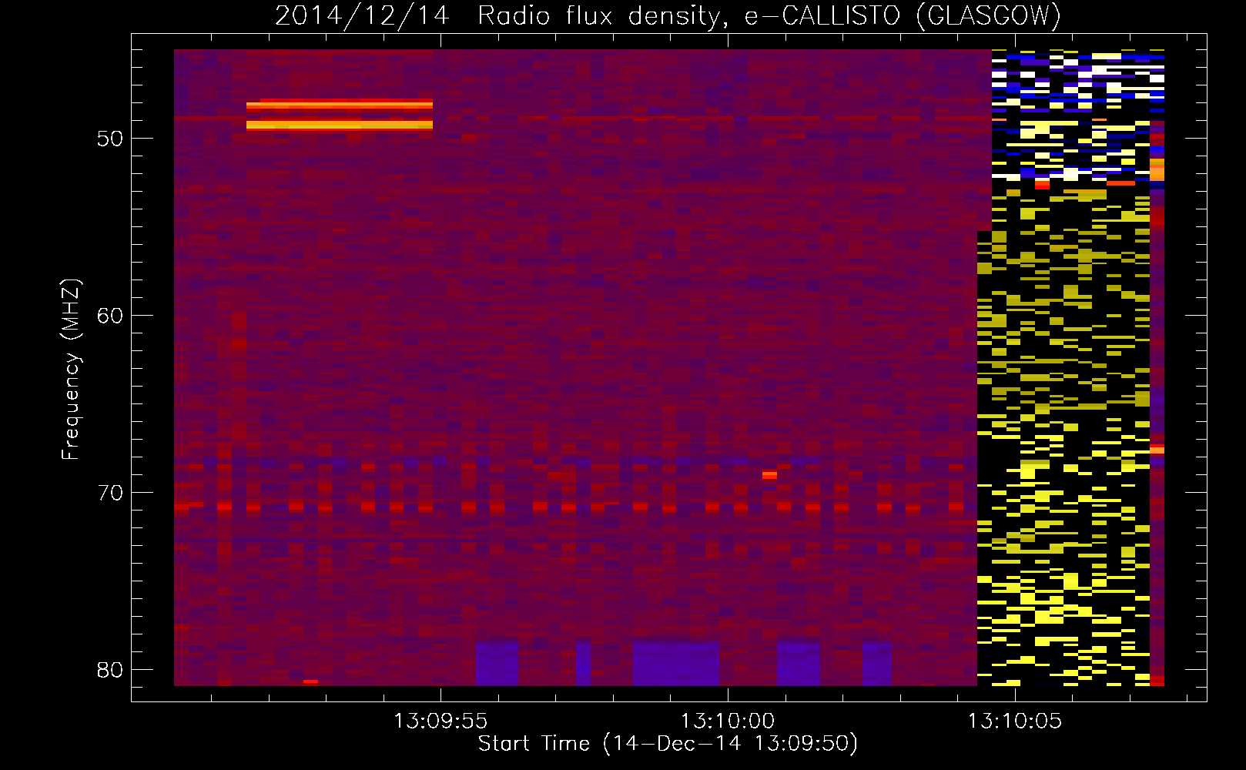
Task: Click the '13:09:55' time tick label
Action: coord(440,721)
